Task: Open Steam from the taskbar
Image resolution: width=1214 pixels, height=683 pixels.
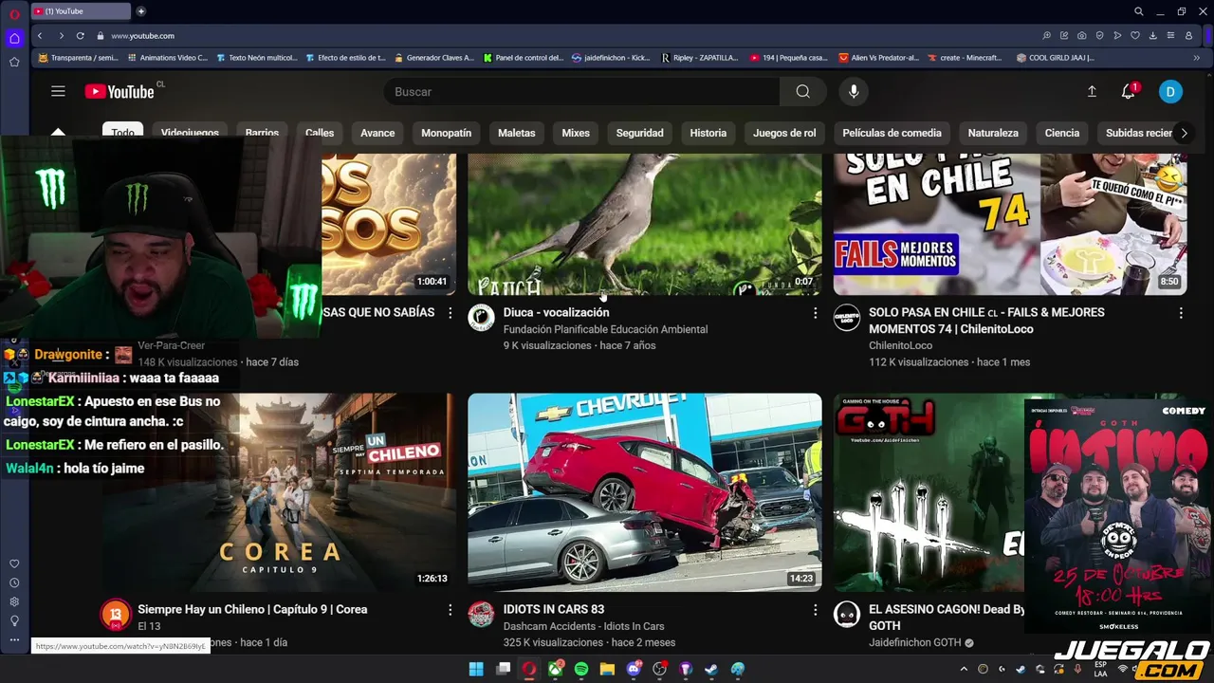Action: click(x=711, y=669)
